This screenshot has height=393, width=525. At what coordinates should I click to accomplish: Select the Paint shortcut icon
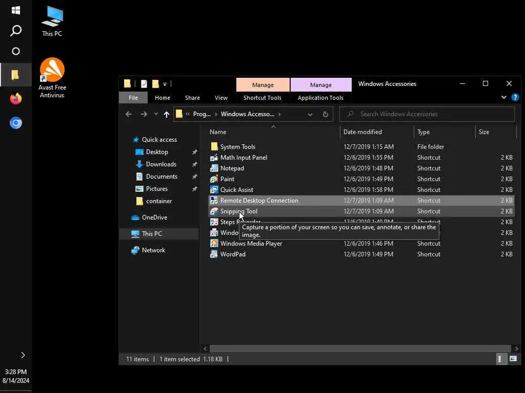[214, 179]
